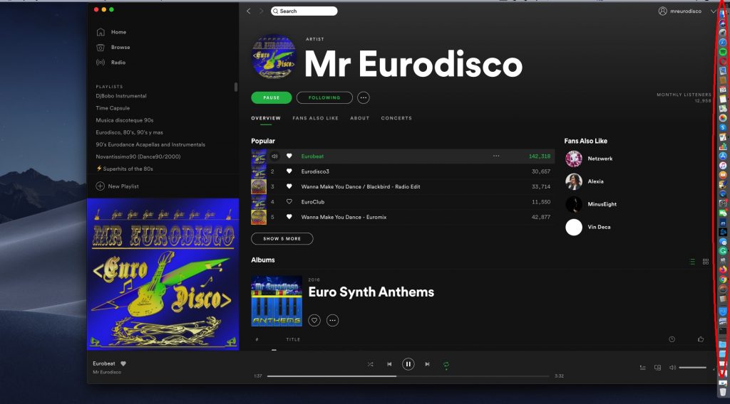Click the plus icon for New Playlist
The image size is (730, 404).
coord(100,186)
